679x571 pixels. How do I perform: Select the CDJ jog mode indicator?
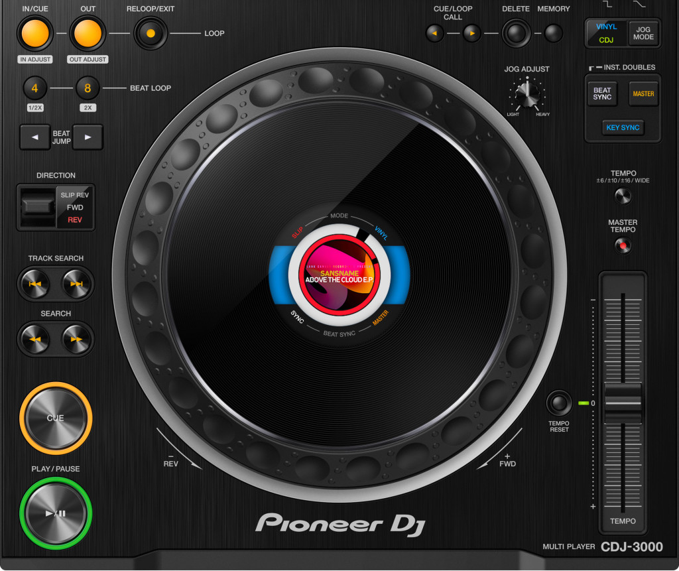[606, 40]
